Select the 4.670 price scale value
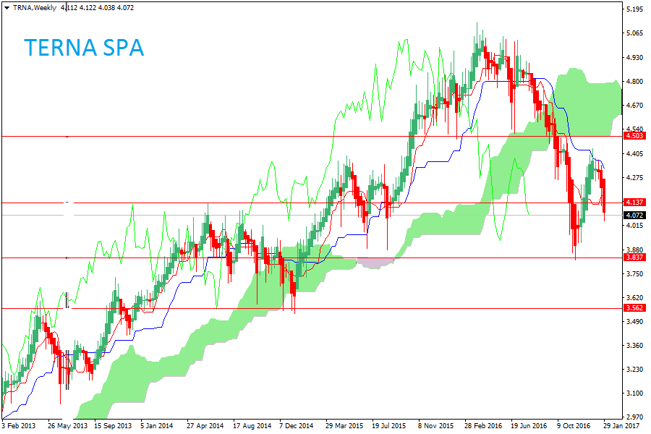Image resolution: width=651 pixels, height=434 pixels. [x=635, y=106]
